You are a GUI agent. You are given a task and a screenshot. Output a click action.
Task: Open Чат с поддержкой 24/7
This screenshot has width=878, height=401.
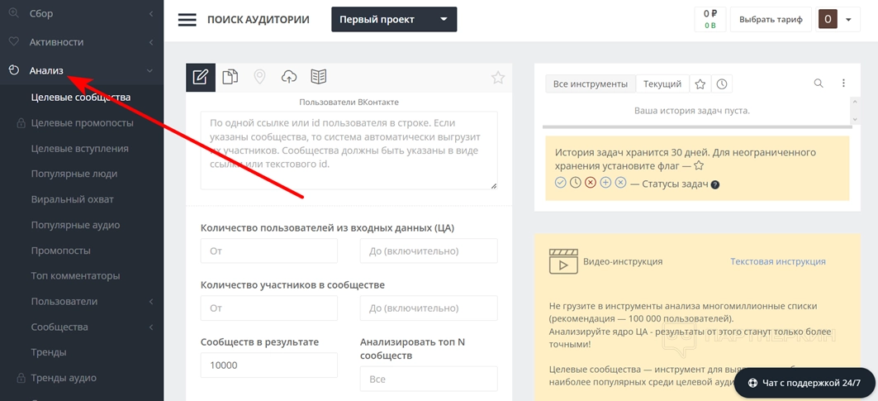[x=804, y=383]
